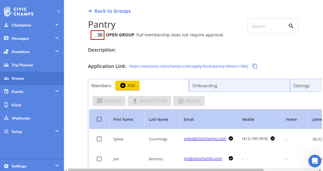Expand the Setup menu chevron
Viewport: 323px width, 171px height.
(x=57, y=132)
